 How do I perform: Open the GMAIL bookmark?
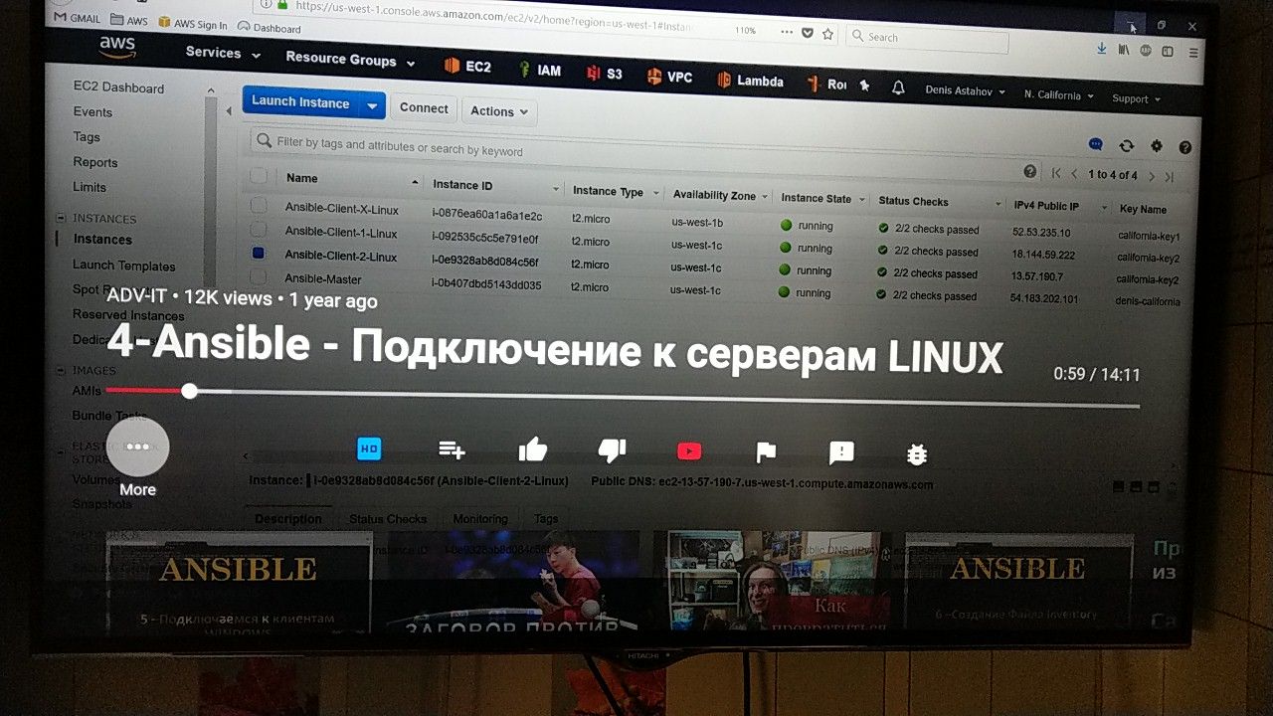[75, 18]
